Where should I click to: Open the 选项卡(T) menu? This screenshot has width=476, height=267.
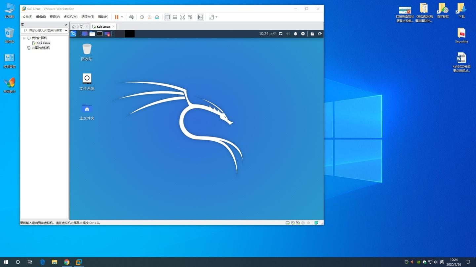pyautogui.click(x=88, y=17)
